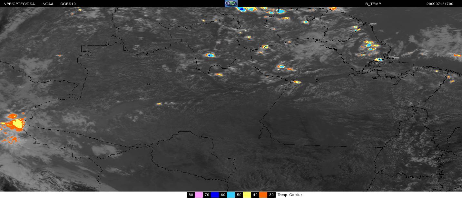Click the "-40" legend value

click(x=255, y=195)
